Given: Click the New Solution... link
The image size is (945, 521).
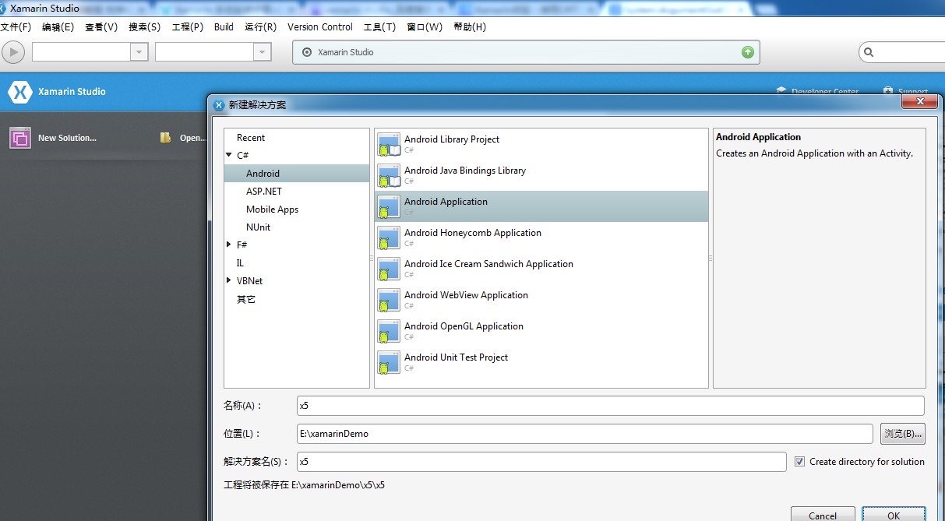Looking at the screenshot, I should coord(67,138).
